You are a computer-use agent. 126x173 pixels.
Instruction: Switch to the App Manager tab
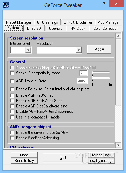click(x=109, y=22)
